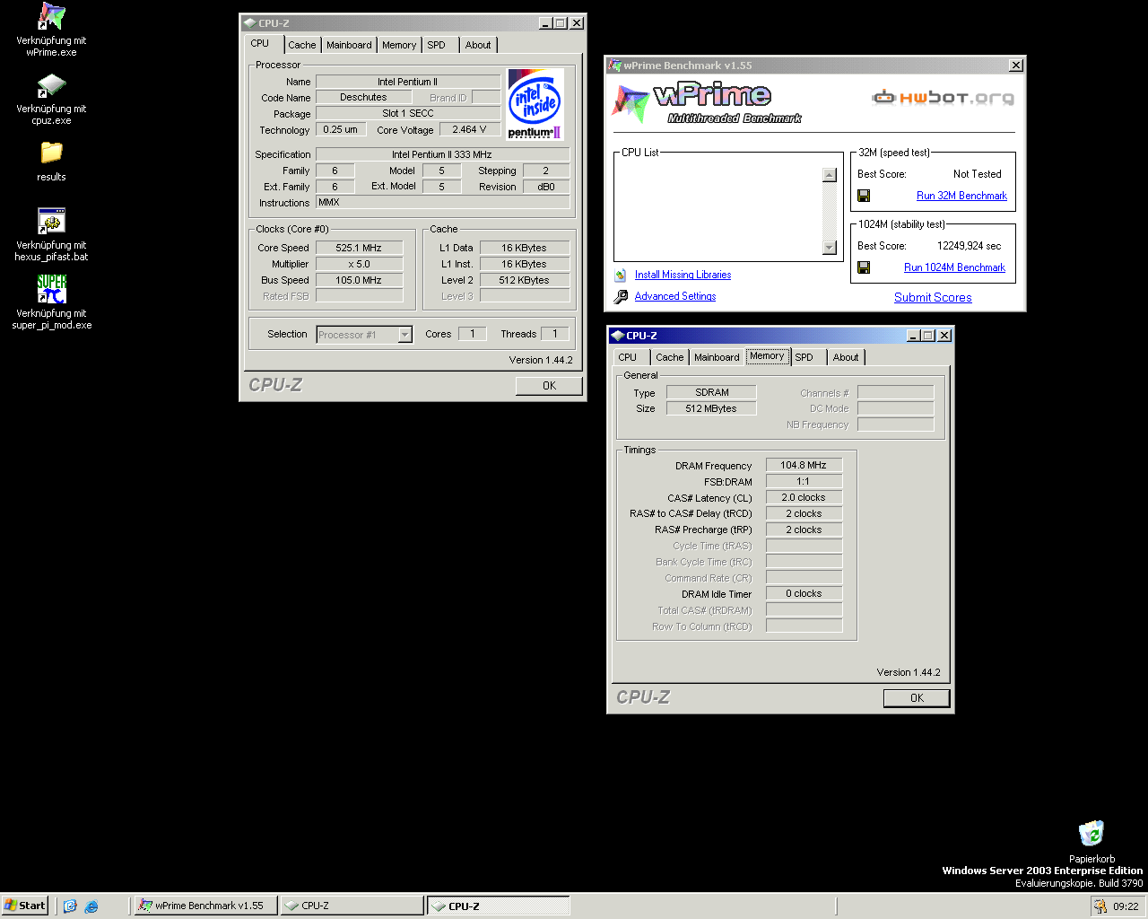Click the Core Speed value 525.1 MHz
Viewport: 1148px width, 919px height.
click(x=359, y=248)
